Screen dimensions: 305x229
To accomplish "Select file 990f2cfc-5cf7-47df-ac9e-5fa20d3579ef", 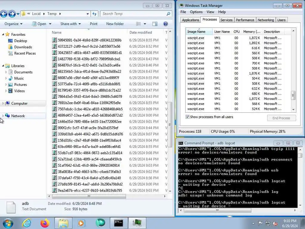I will coord(88,128).
